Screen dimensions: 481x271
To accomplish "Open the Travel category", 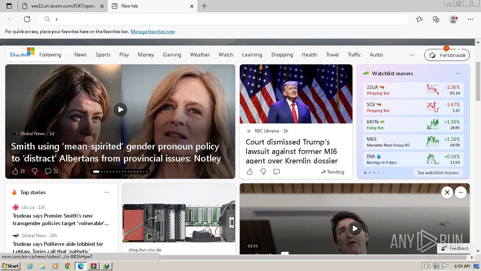I will [x=332, y=55].
